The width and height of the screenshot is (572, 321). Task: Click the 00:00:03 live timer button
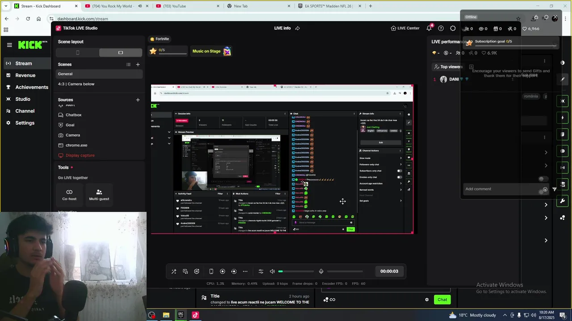coord(389,271)
